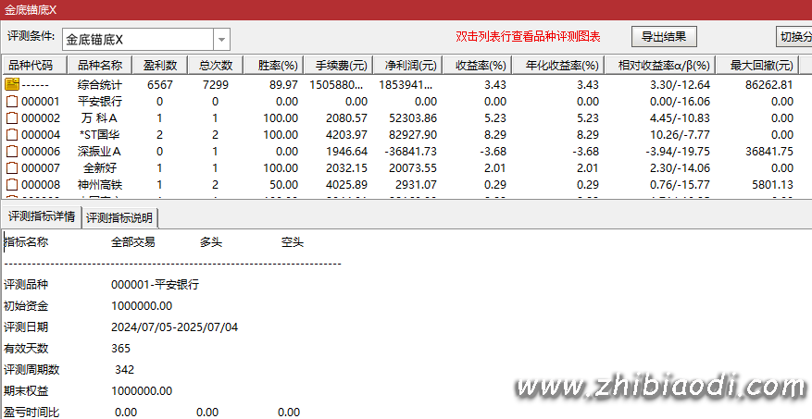The image size is (812, 419).
Task: Click the date range 2024/07/05-2025/07/04
Action: pyautogui.click(x=174, y=327)
